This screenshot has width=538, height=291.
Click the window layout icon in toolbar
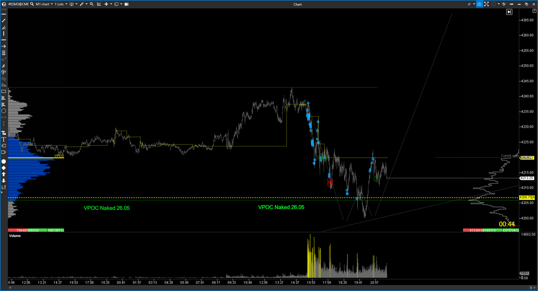pyautogui.click(x=116, y=4)
